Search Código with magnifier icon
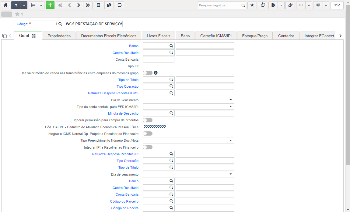Image resolution: width=350 pixels, height=212 pixels. pos(60,24)
